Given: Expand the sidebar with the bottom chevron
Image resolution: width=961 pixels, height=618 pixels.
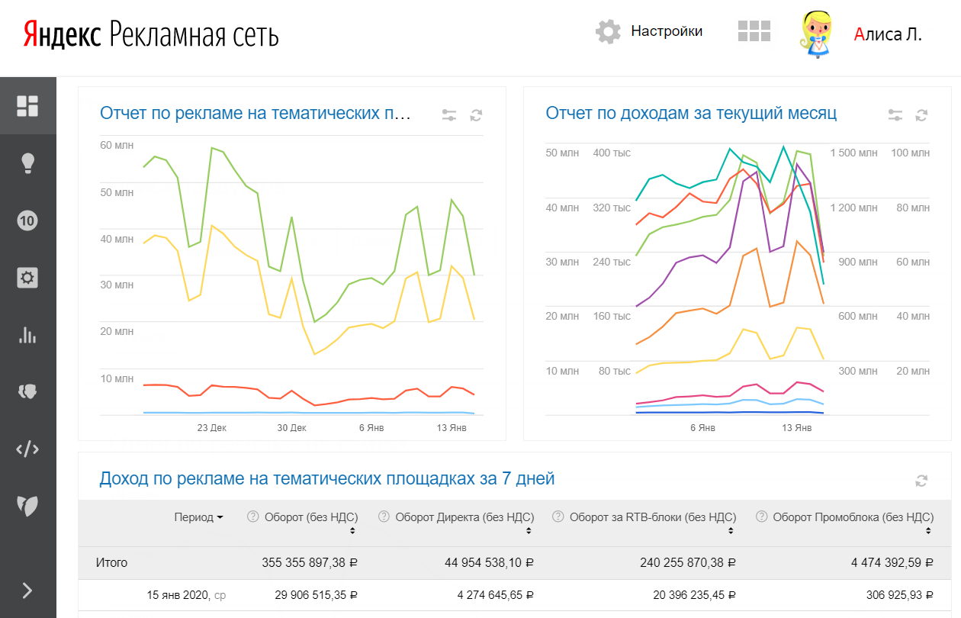Looking at the screenshot, I should [27, 590].
